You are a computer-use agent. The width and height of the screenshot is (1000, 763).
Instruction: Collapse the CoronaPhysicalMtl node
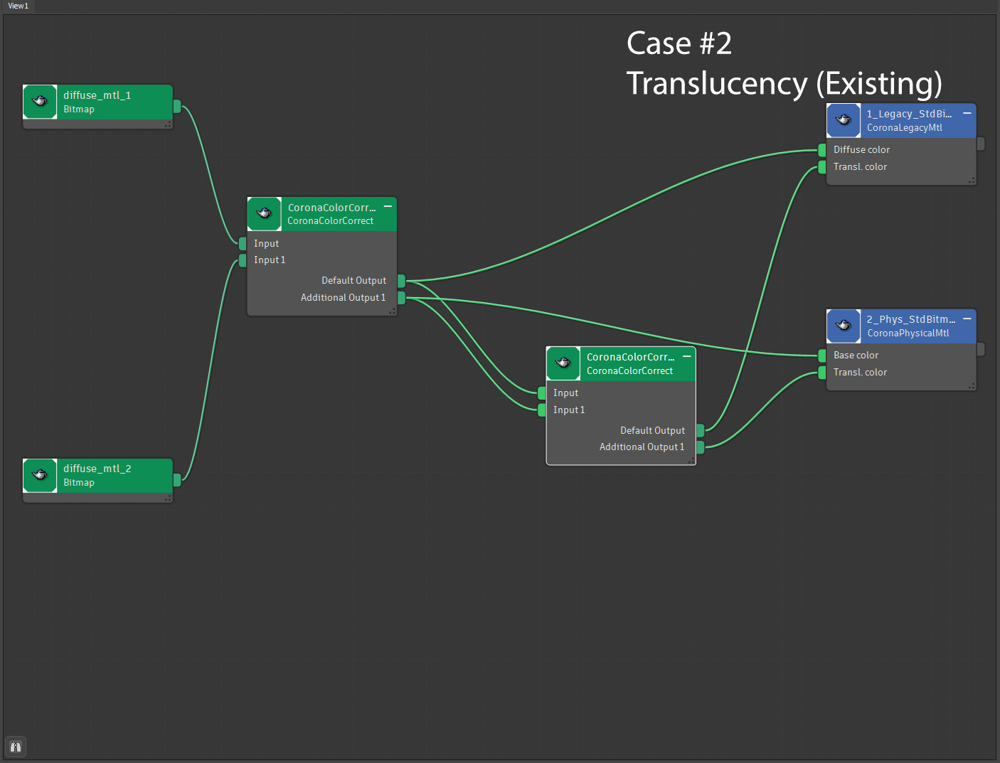967,319
